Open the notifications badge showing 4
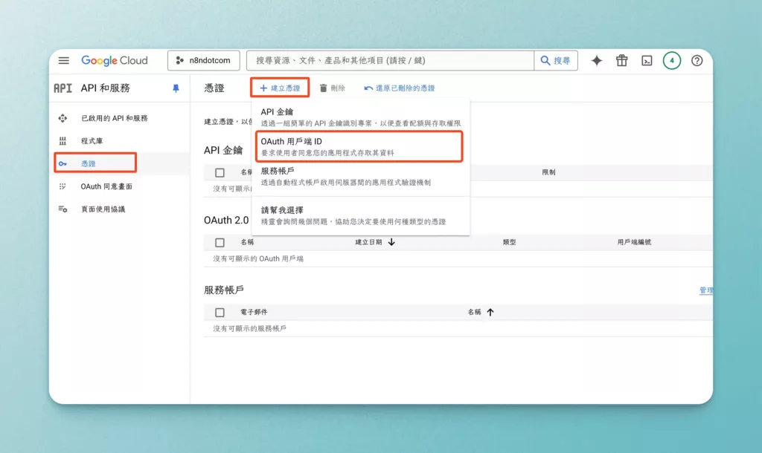The width and height of the screenshot is (762, 453). [x=672, y=61]
